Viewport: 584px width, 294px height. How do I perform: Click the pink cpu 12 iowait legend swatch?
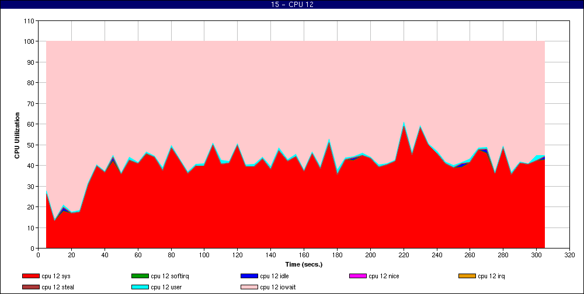click(249, 287)
